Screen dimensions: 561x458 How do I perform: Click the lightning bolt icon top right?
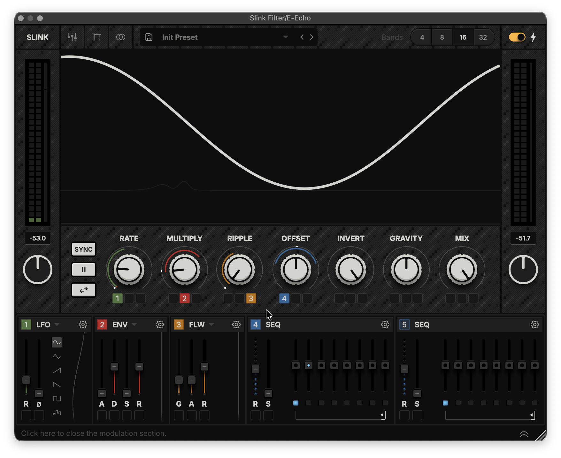(x=533, y=37)
